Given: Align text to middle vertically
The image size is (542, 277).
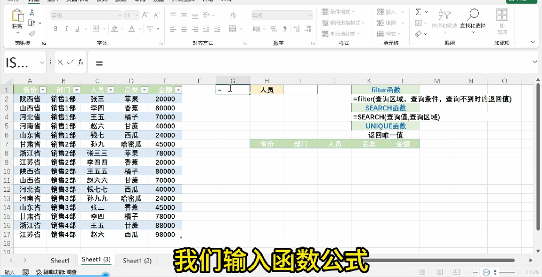Looking at the screenshot, I should [x=184, y=15].
